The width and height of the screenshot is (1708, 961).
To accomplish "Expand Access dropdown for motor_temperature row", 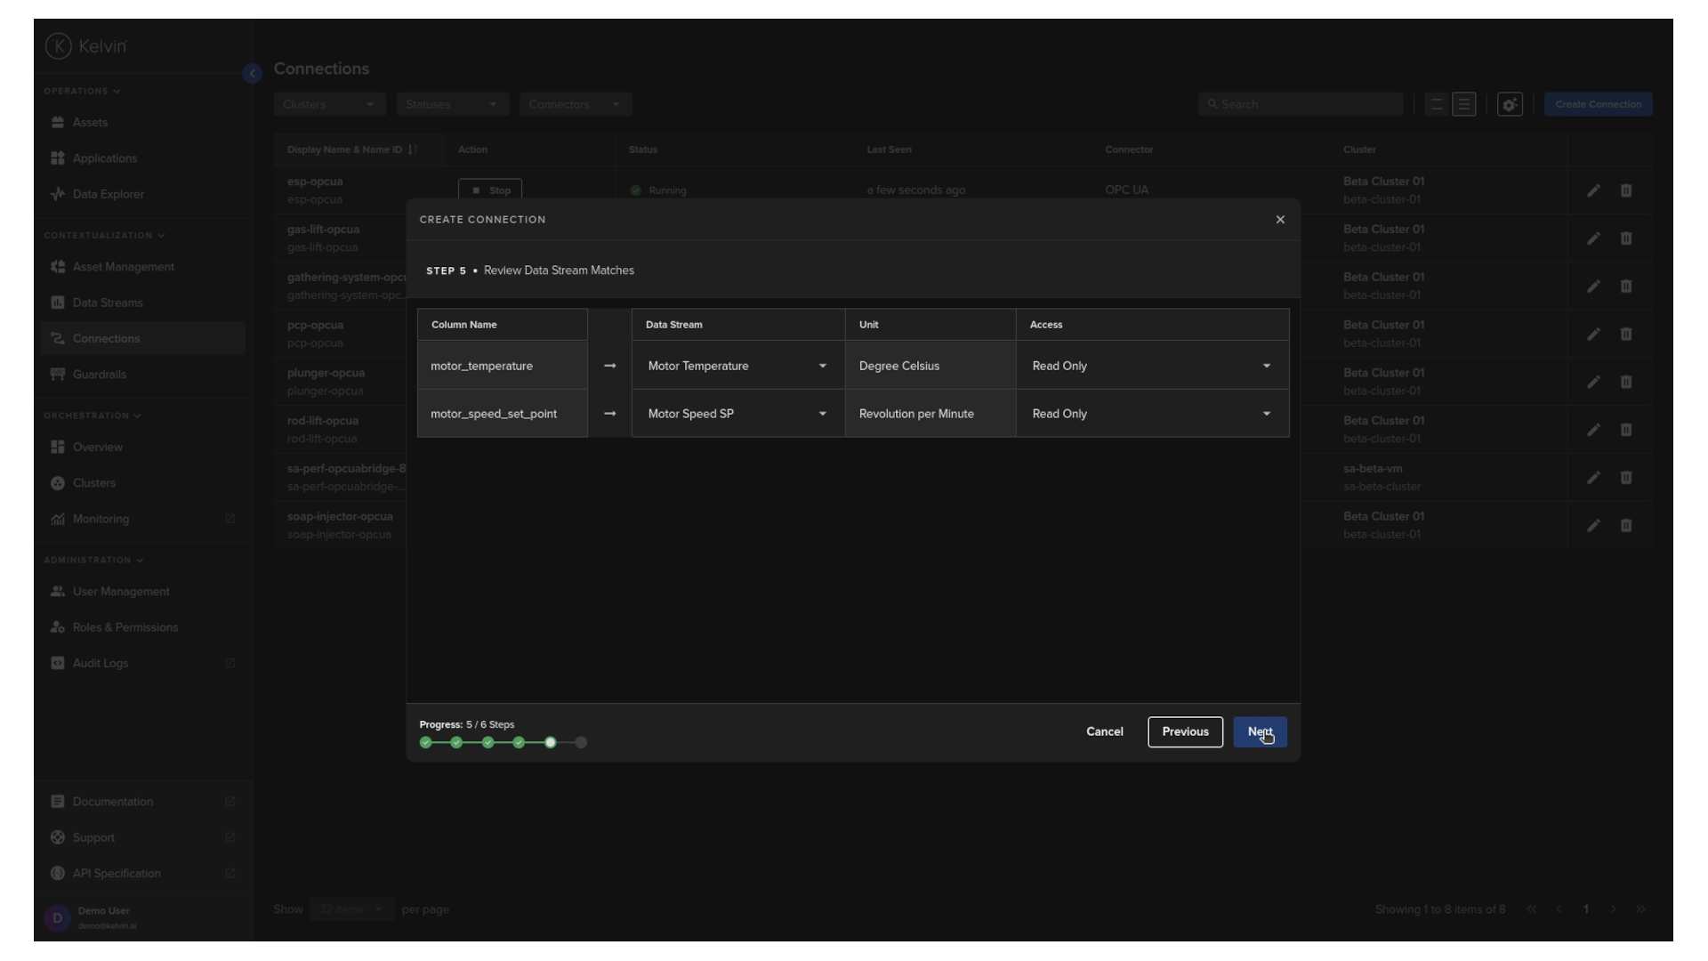I will click(x=1151, y=366).
